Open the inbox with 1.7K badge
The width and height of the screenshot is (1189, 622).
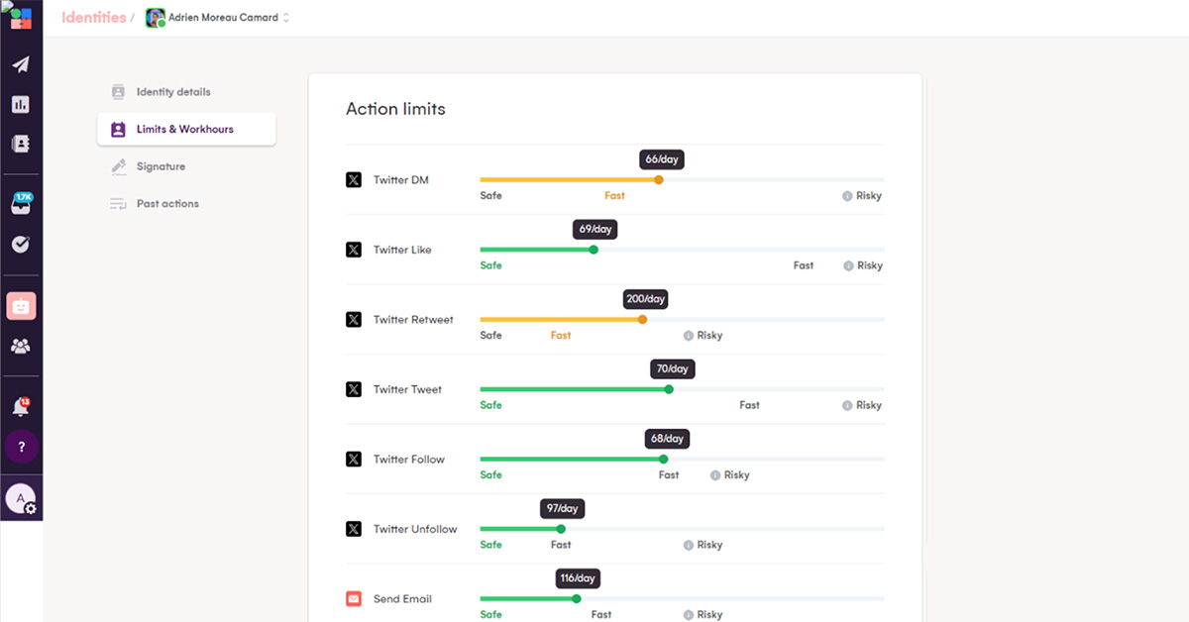(x=21, y=205)
